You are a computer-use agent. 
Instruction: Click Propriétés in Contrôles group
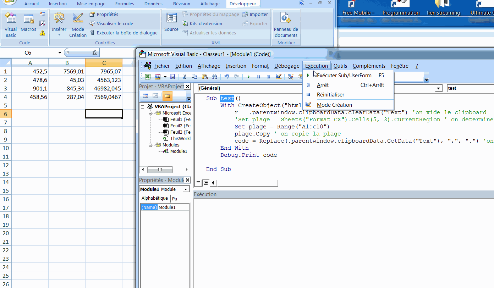[x=104, y=15]
